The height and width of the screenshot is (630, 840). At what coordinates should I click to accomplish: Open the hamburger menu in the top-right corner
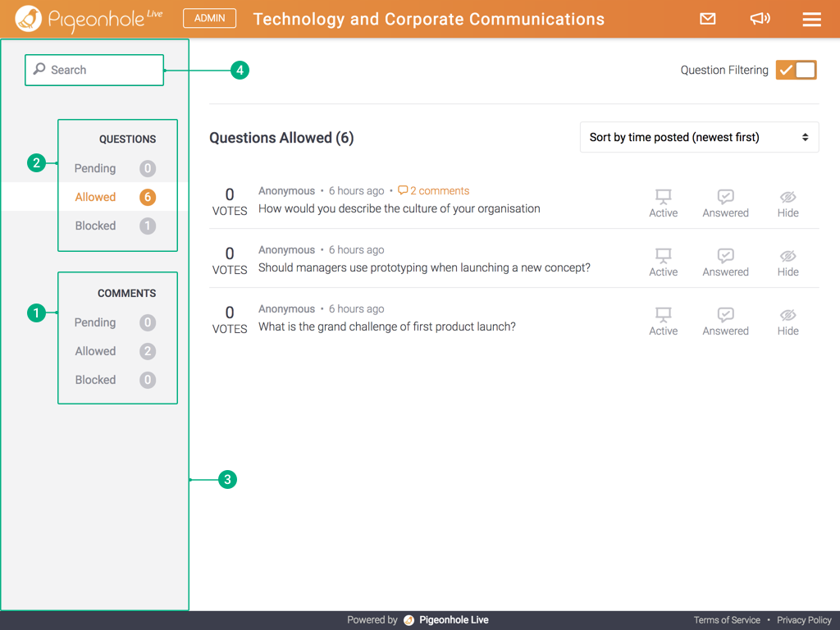coord(811,19)
